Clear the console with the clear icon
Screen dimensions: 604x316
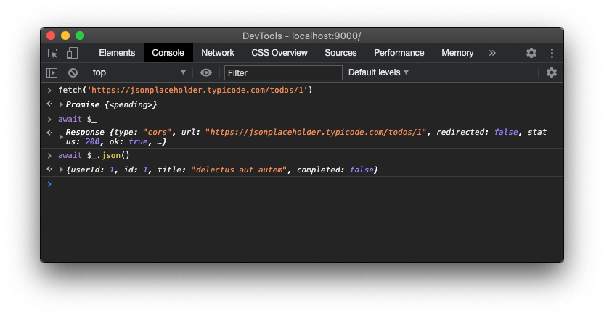pyautogui.click(x=73, y=72)
